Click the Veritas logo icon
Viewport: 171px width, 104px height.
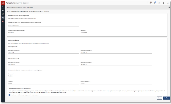[3, 3]
